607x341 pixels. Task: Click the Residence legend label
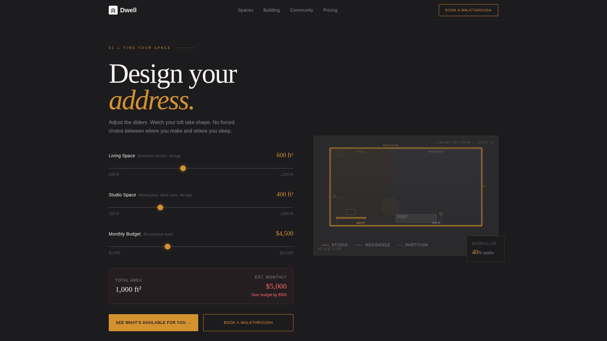(x=377, y=245)
